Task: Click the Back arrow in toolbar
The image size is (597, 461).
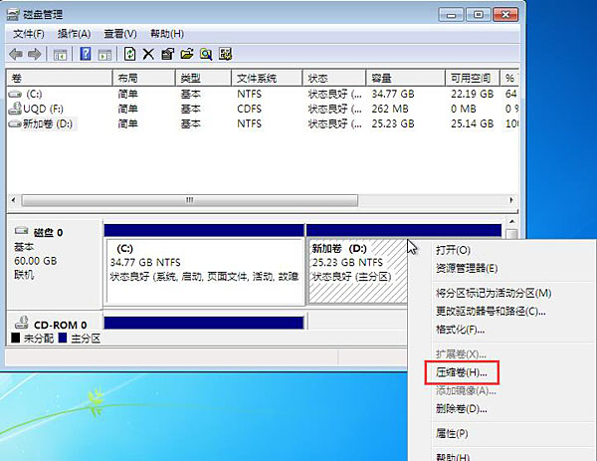Action: coord(16,54)
